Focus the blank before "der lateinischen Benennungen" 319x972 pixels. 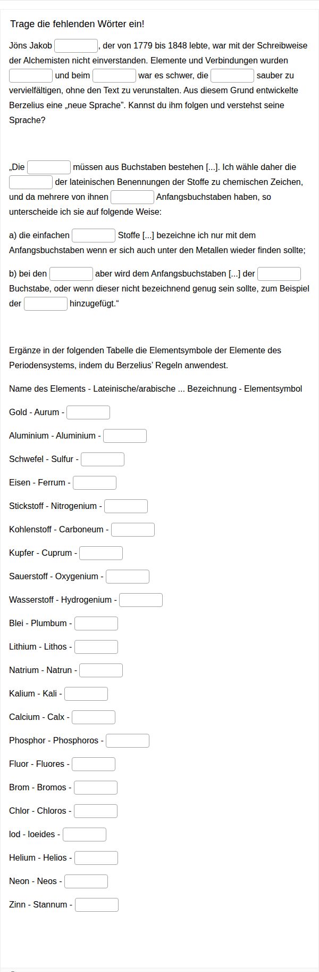click(x=31, y=182)
